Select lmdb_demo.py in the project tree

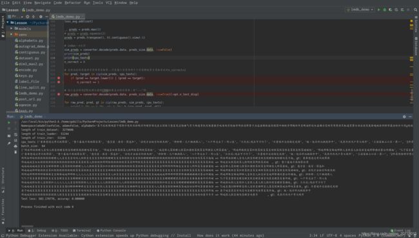tap(29, 93)
